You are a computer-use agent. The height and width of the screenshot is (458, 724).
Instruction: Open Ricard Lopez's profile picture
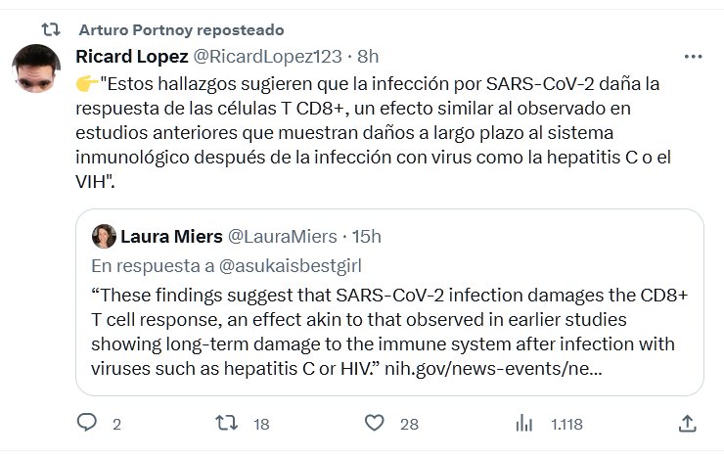pyautogui.click(x=39, y=70)
